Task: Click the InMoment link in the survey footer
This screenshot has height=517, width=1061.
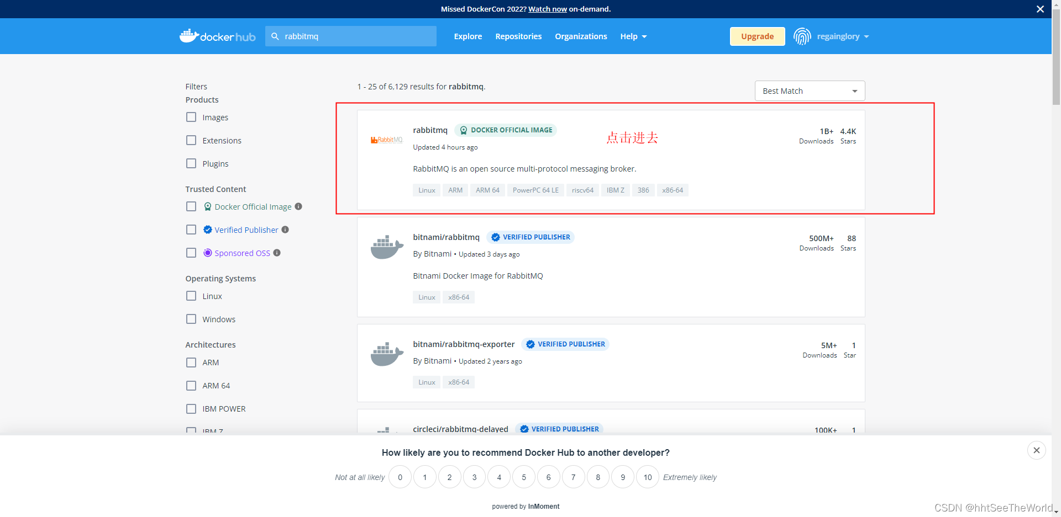Action: coord(544,507)
